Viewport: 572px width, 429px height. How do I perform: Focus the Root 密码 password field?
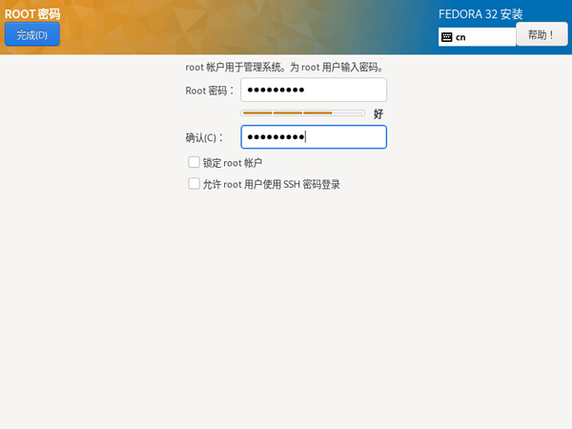314,90
